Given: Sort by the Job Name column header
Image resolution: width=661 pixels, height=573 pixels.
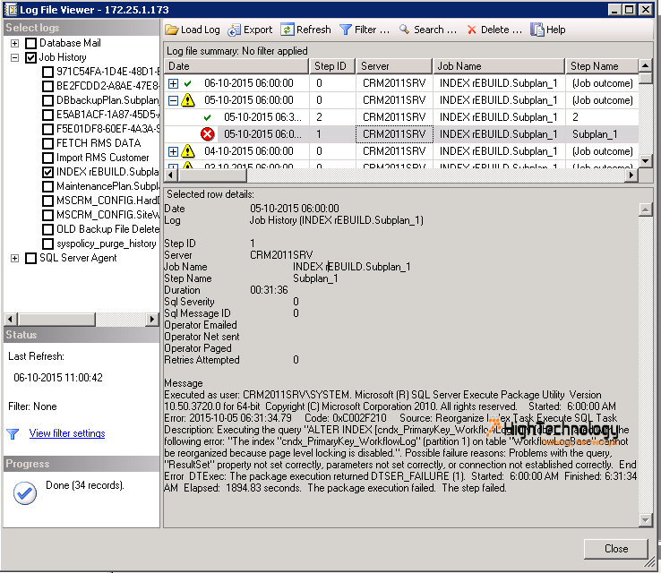Looking at the screenshot, I should (x=499, y=66).
